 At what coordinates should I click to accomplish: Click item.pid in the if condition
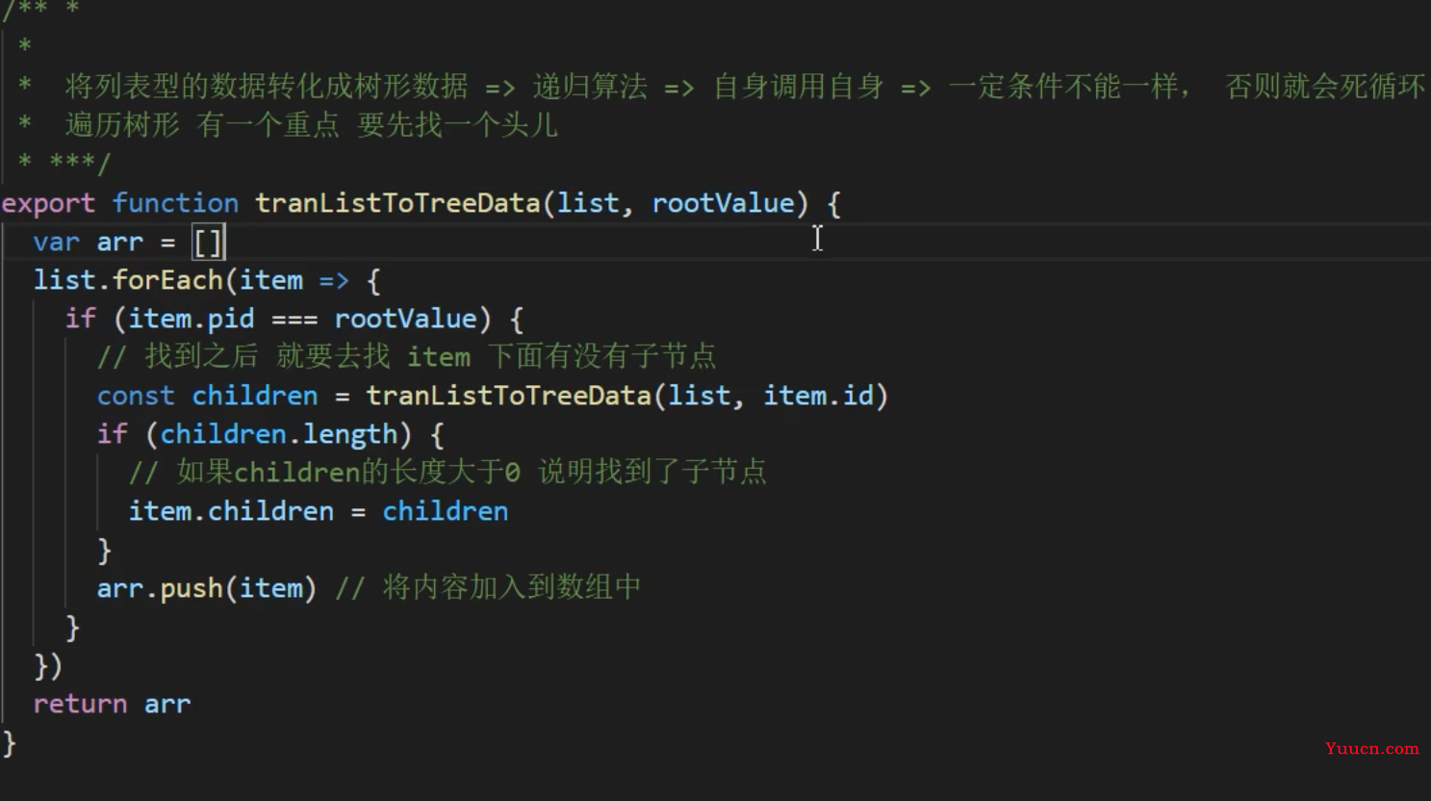point(192,319)
